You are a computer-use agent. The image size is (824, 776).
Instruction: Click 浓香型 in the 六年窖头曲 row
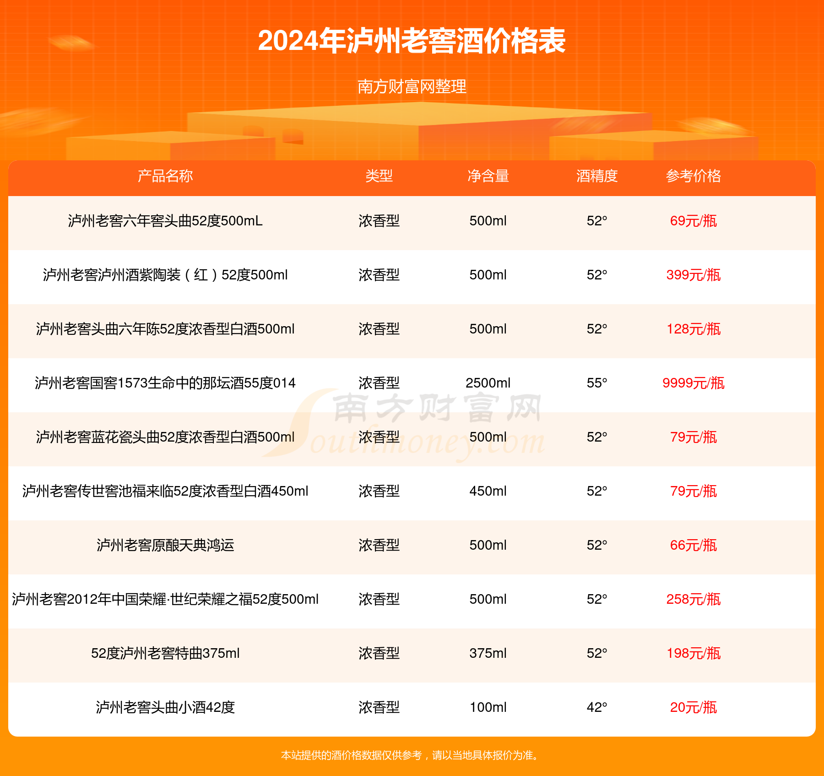tap(379, 221)
